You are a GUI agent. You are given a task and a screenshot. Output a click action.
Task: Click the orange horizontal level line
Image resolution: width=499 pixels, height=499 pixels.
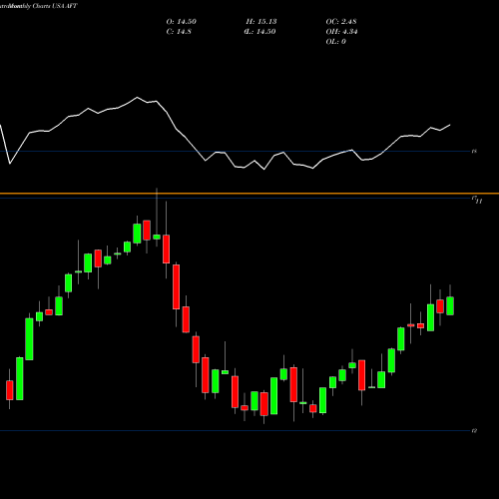click(x=249, y=194)
